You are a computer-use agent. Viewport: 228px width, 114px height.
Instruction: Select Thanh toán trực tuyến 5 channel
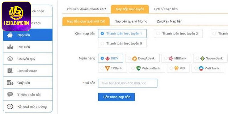click(102, 44)
